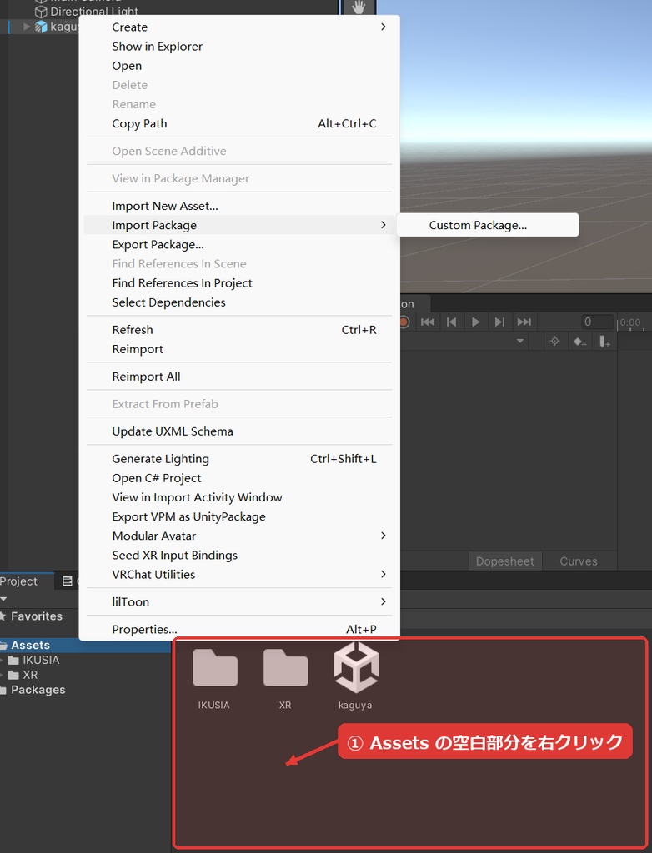Select IKUSIA folder in Project tree
Screen dimensions: 652x853
(x=40, y=660)
